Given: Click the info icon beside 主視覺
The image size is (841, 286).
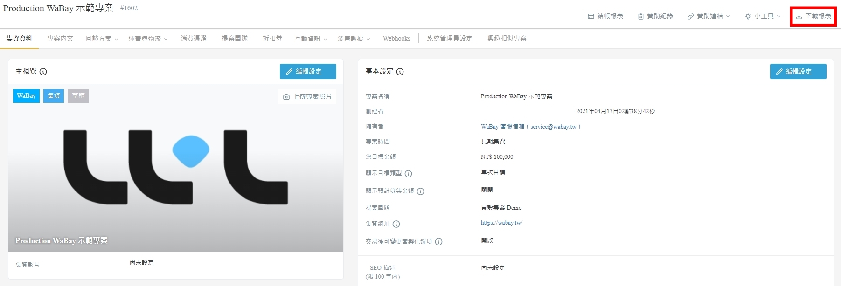Looking at the screenshot, I should (43, 72).
